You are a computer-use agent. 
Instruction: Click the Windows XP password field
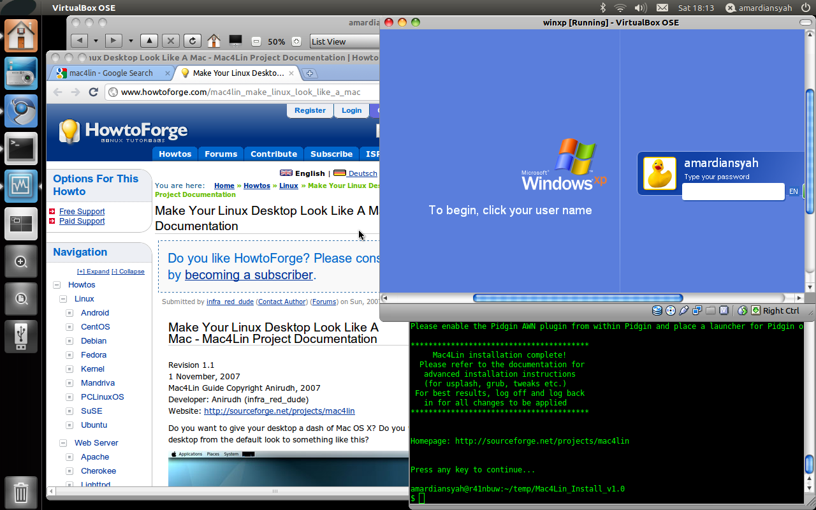coord(733,191)
